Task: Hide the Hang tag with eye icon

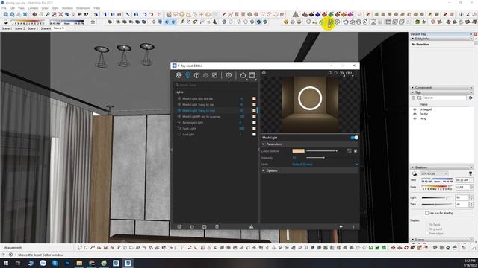Action: pos(415,118)
